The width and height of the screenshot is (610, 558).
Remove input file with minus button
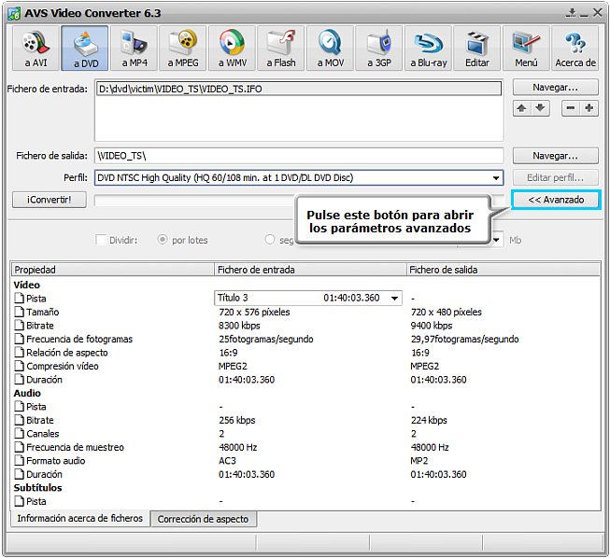(571, 108)
